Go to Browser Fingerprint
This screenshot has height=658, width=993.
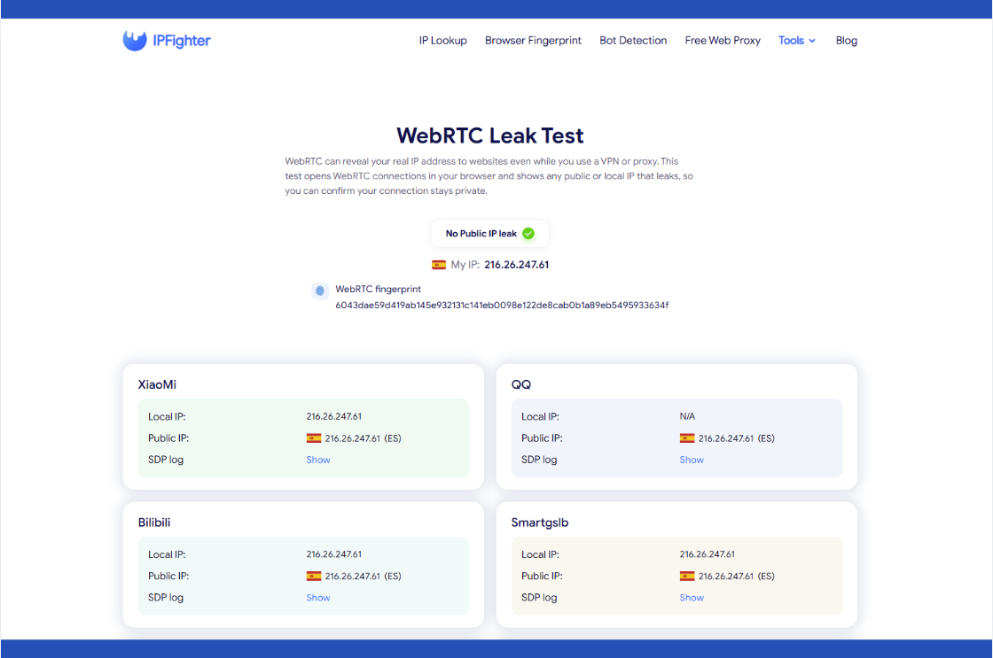tap(533, 41)
